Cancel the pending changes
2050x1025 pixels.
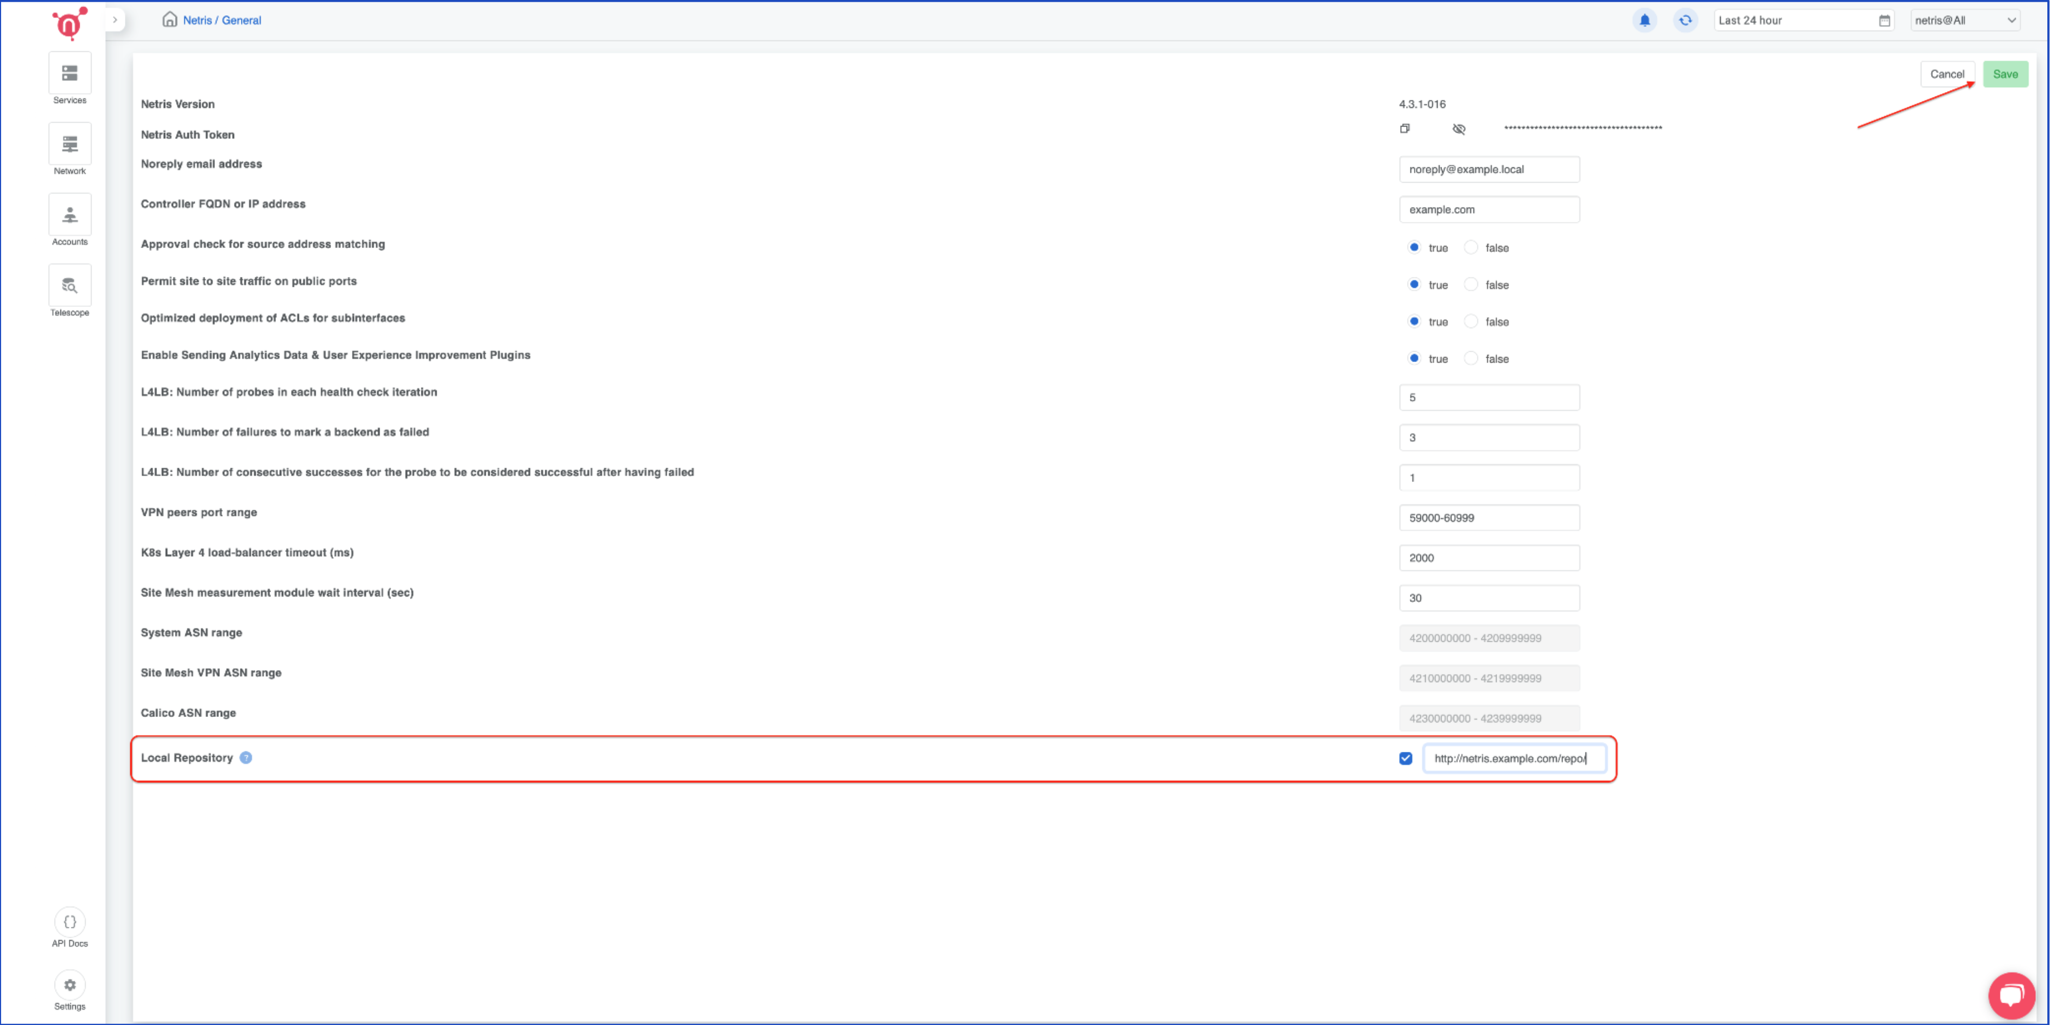click(1948, 74)
